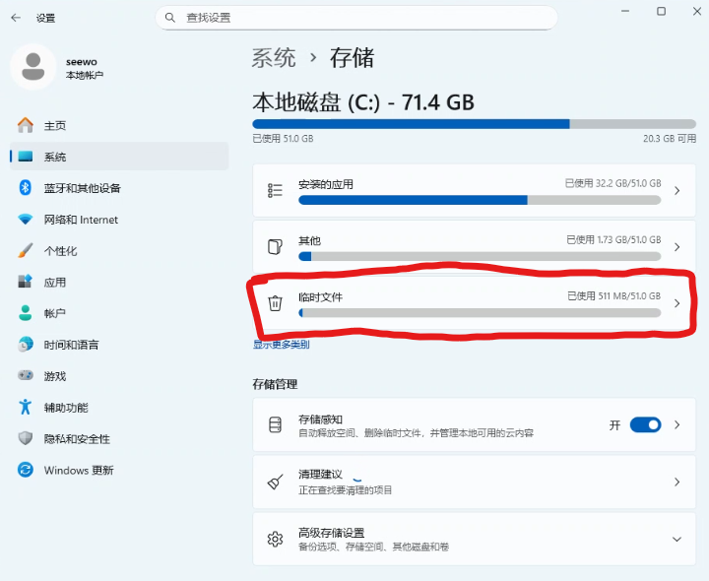
Task: Click the Windows Update sync icon
Action: coord(26,470)
